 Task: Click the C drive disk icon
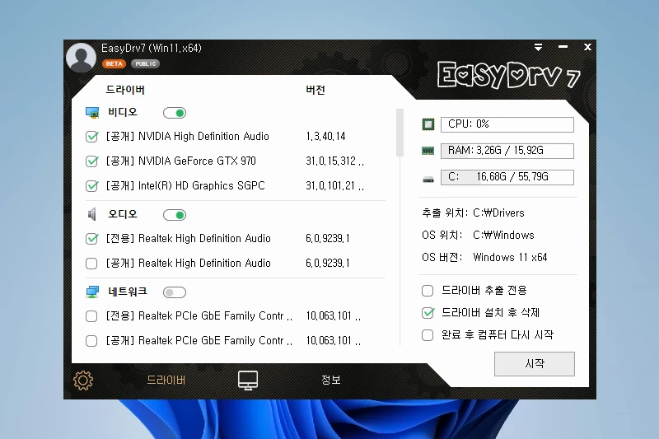click(428, 180)
